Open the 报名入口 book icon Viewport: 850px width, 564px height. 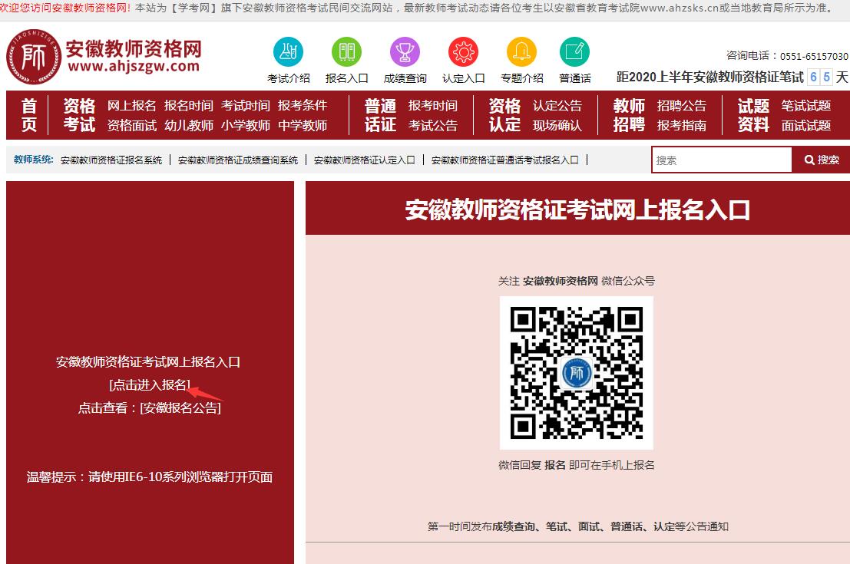pyautogui.click(x=346, y=52)
